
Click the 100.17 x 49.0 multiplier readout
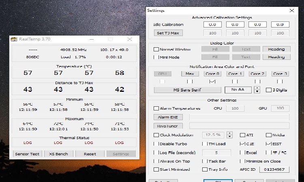(114, 50)
